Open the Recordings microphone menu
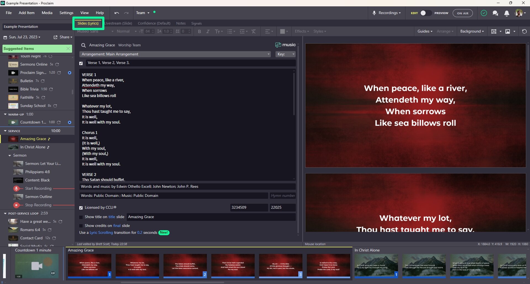The image size is (530, 284). coord(386,13)
